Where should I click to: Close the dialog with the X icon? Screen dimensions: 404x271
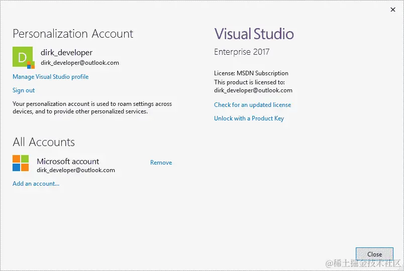392,10
